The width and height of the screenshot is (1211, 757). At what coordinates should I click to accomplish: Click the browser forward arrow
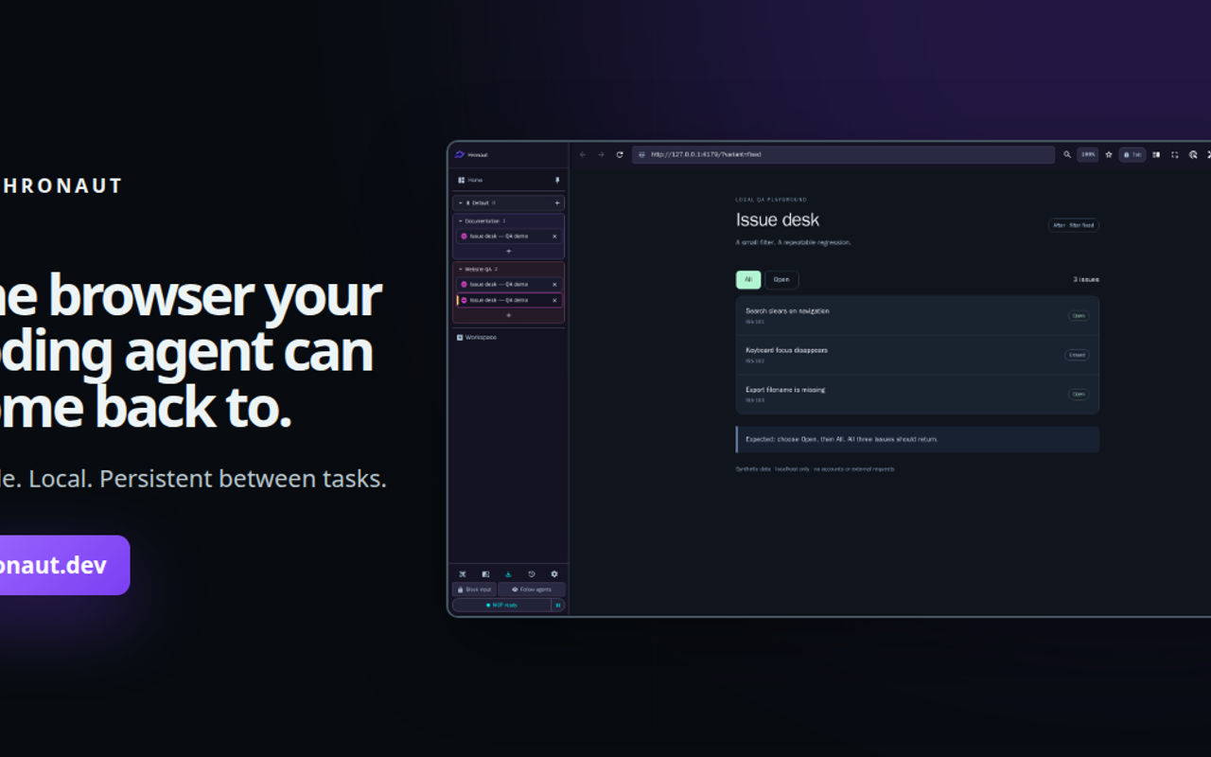601,154
